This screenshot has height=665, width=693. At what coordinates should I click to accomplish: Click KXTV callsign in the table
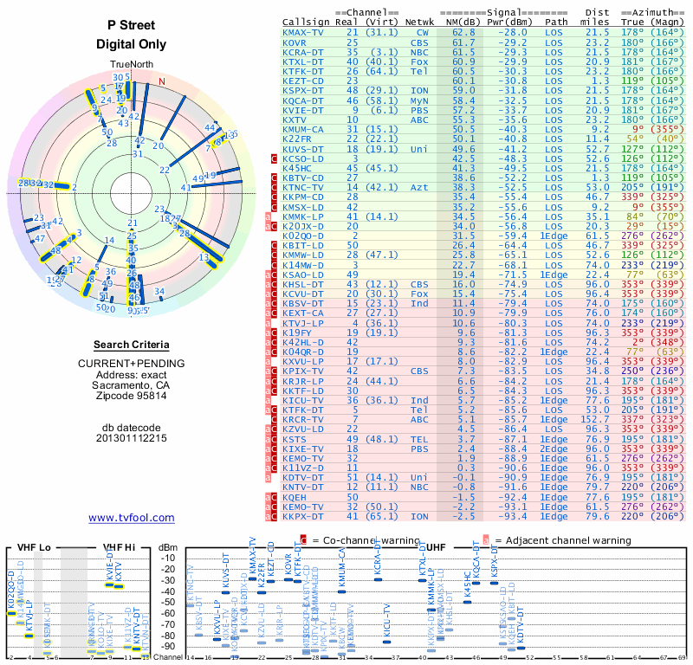coord(295,119)
